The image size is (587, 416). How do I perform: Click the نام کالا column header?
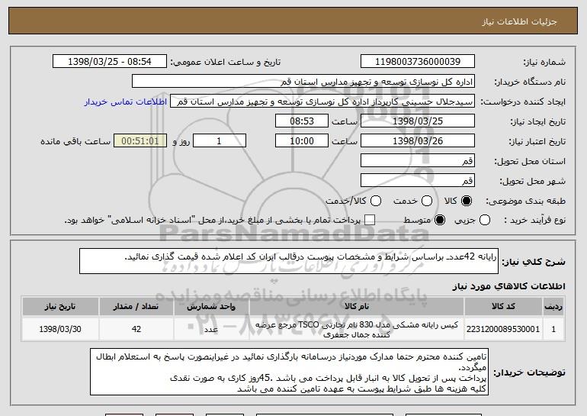click(357, 307)
